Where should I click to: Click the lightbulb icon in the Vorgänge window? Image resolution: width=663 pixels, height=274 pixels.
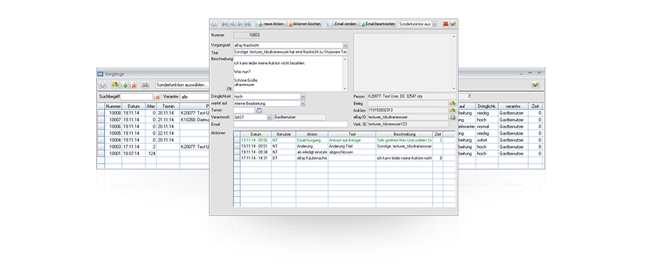coord(103,85)
